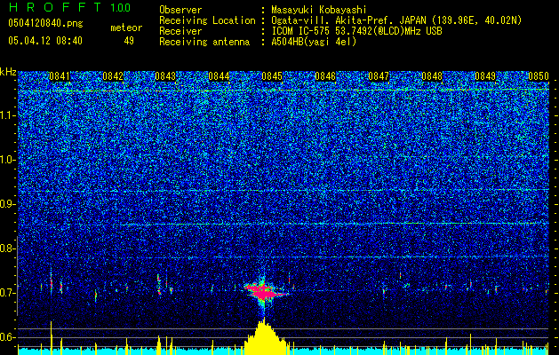
Task: Click the 0845 time marker
Action: (272, 76)
